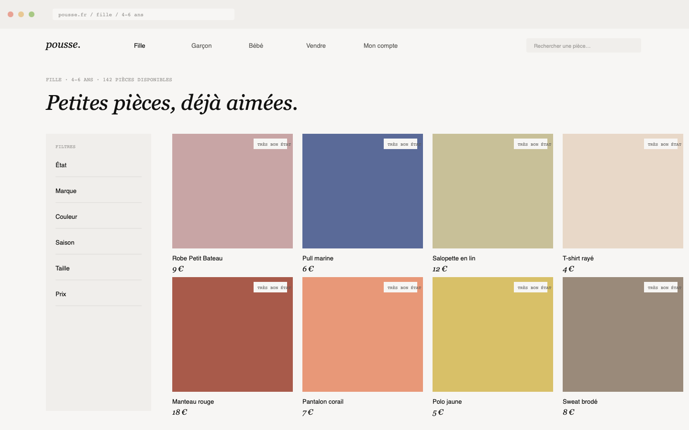Image resolution: width=689 pixels, height=430 pixels.
Task: Expand the Taille filter
Action: coord(99,269)
